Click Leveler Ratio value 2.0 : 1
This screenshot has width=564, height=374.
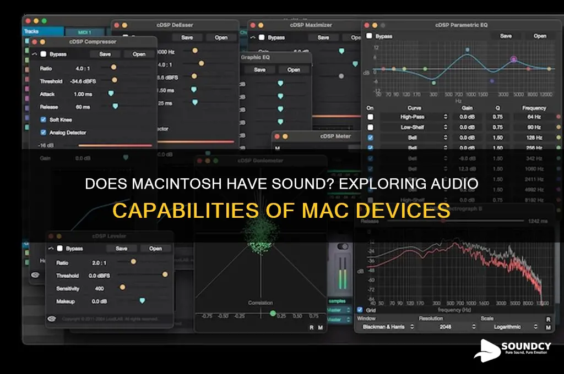tap(99, 263)
